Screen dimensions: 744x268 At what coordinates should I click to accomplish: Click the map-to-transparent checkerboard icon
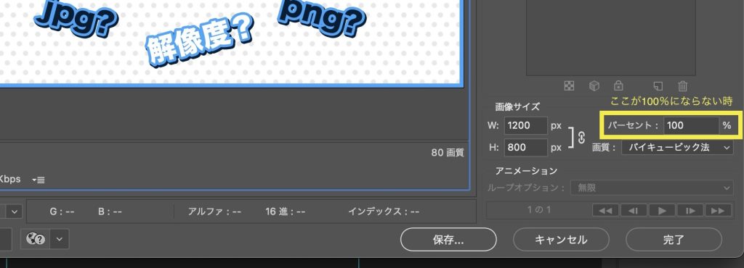tap(569, 86)
